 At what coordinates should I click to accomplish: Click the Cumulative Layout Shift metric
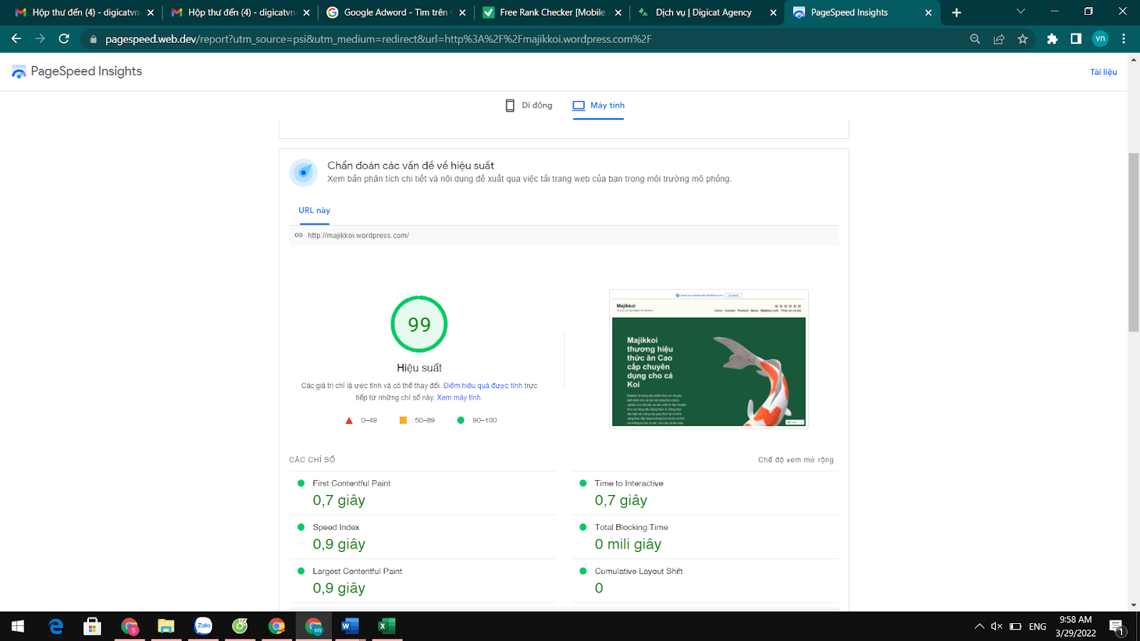[x=705, y=580]
